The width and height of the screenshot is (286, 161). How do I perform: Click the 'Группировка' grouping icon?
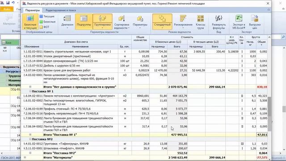(x=102, y=18)
